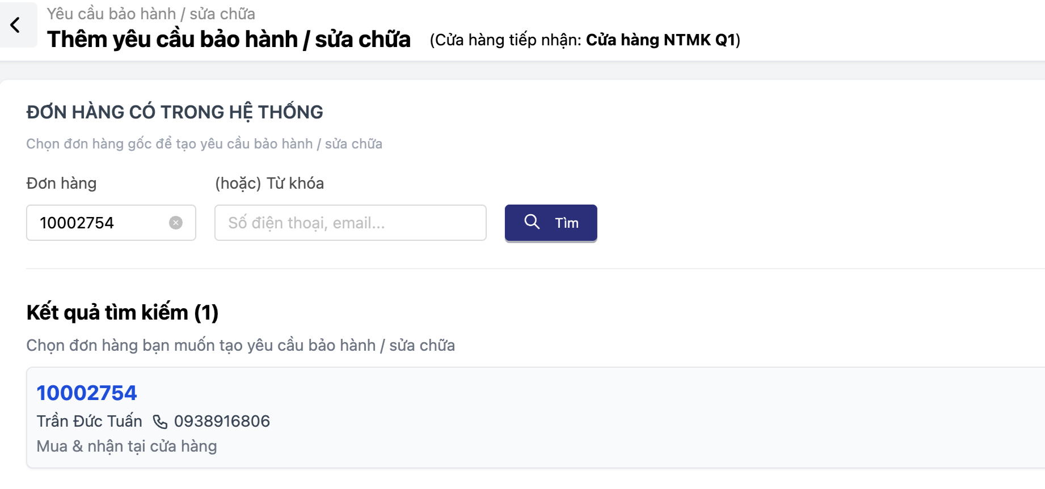Viewport: 1045px width, 489px height.
Task: Click the Chọn đơn hàng gốc helper text
Action: (x=204, y=144)
